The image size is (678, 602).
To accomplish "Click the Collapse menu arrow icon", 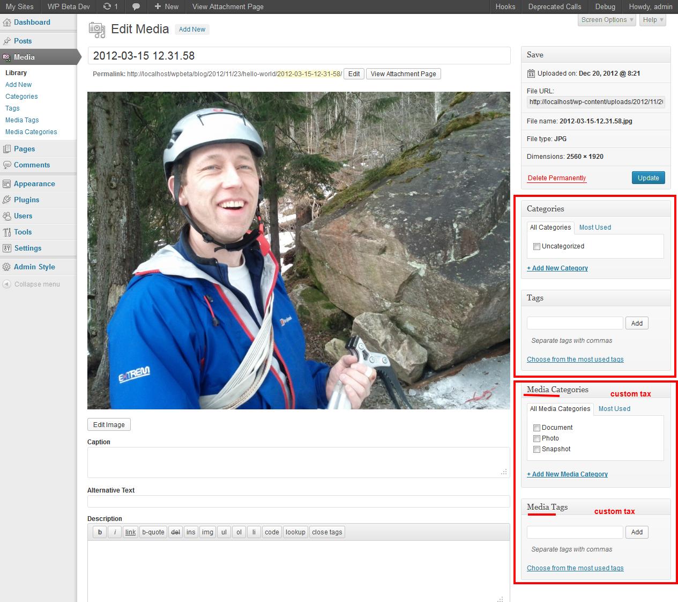I will coord(6,284).
